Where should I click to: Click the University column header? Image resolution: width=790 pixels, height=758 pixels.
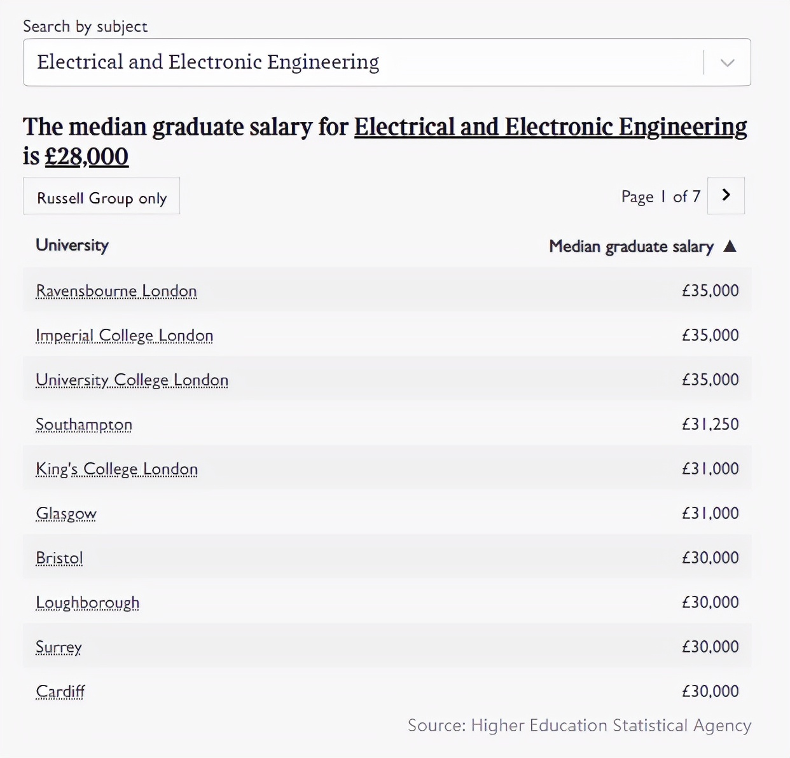tap(72, 245)
